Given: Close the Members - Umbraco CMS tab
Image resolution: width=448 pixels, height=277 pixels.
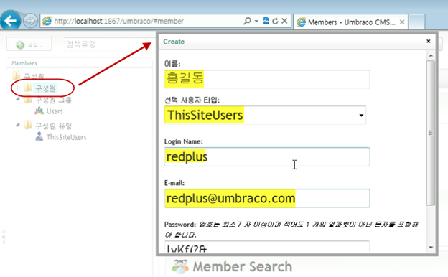Looking at the screenshot, I should [402, 22].
